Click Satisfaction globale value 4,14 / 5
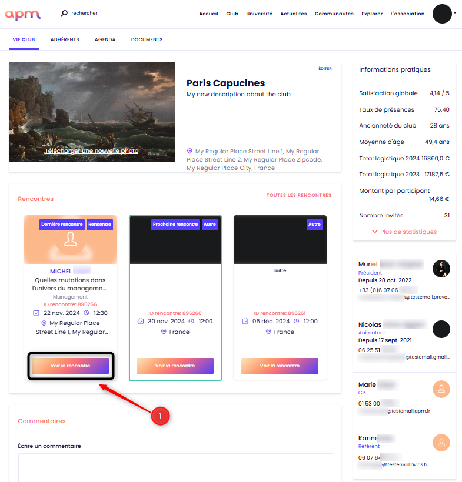The image size is (462, 482). (439, 93)
